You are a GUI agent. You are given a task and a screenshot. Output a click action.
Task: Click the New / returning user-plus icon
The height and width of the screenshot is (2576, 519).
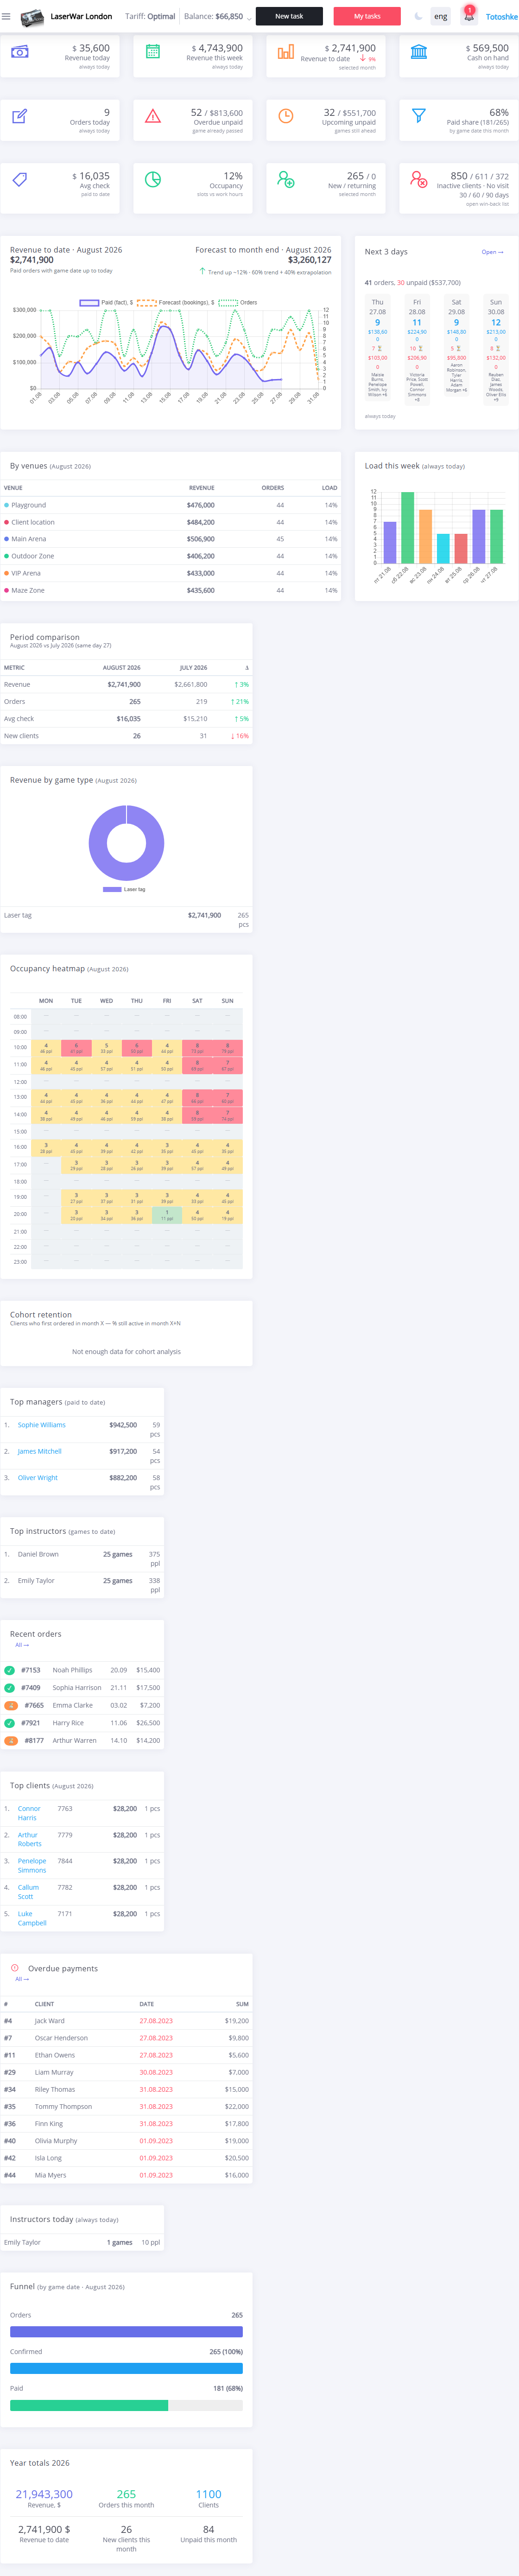[x=286, y=180]
